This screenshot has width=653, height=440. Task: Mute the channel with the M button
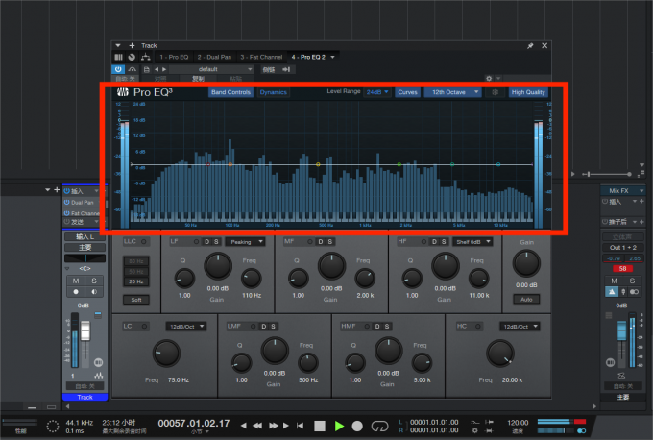click(x=75, y=281)
